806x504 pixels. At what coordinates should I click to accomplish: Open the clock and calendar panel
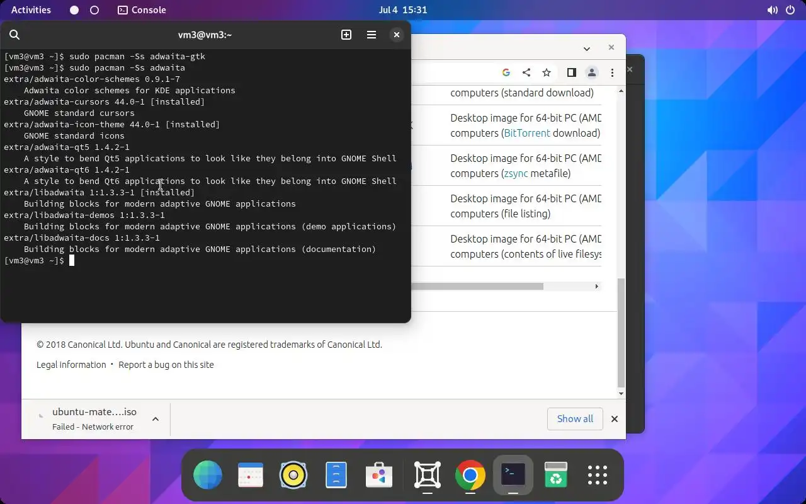pyautogui.click(x=403, y=10)
